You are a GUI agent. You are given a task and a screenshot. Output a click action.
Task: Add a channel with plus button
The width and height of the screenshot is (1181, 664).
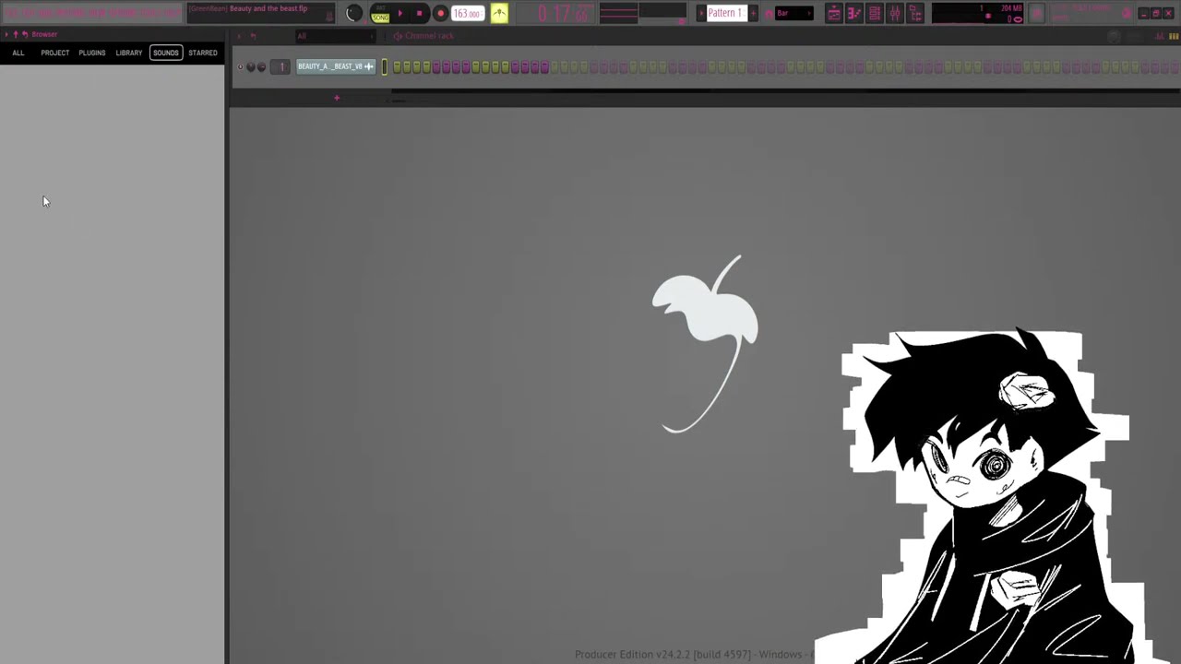(x=337, y=98)
